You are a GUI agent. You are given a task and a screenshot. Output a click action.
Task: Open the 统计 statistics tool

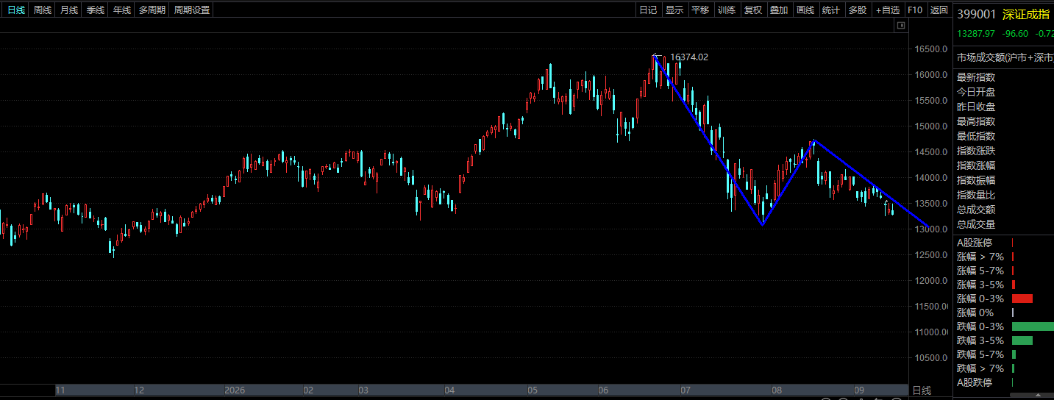831,10
